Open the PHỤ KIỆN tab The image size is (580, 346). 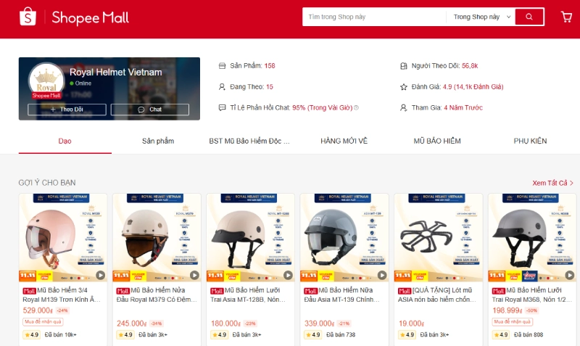[530, 141]
